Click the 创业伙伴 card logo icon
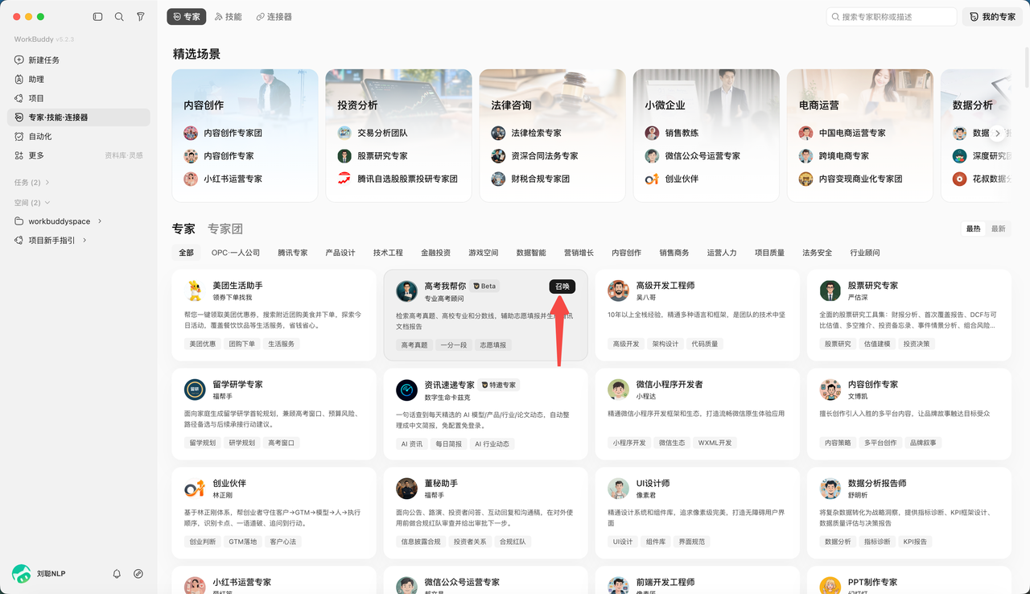Image resolution: width=1030 pixels, height=594 pixels. point(195,489)
